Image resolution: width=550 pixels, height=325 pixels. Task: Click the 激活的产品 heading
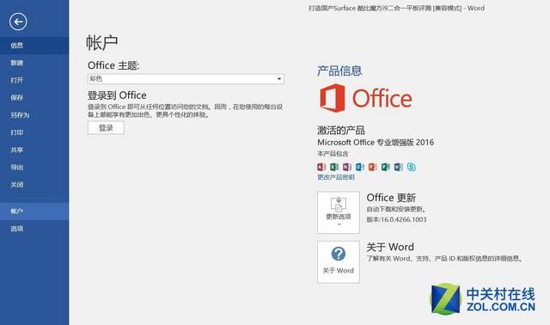pyautogui.click(x=341, y=130)
